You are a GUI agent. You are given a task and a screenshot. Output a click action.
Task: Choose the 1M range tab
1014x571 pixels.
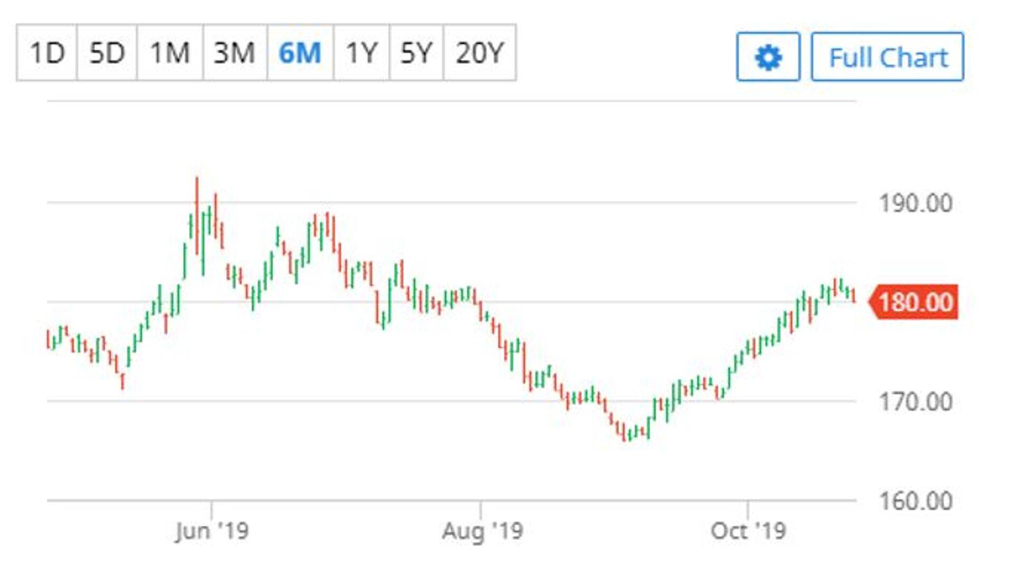pyautogui.click(x=170, y=53)
